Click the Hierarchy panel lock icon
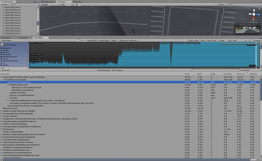The width and height of the screenshot is (262, 161). [x=35, y=2]
